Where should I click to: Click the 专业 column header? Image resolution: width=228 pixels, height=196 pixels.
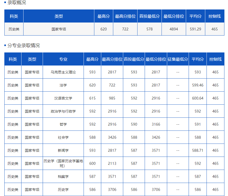pos(63,59)
